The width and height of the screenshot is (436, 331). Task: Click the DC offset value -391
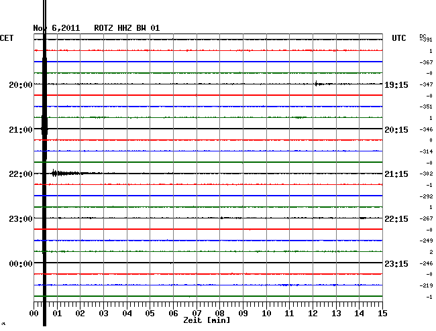point(426,40)
